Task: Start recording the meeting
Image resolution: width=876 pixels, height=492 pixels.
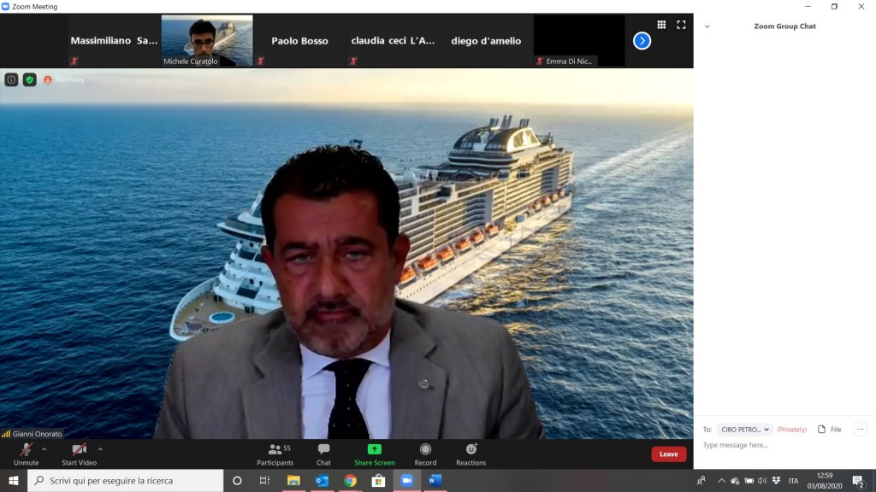Action: 425,454
